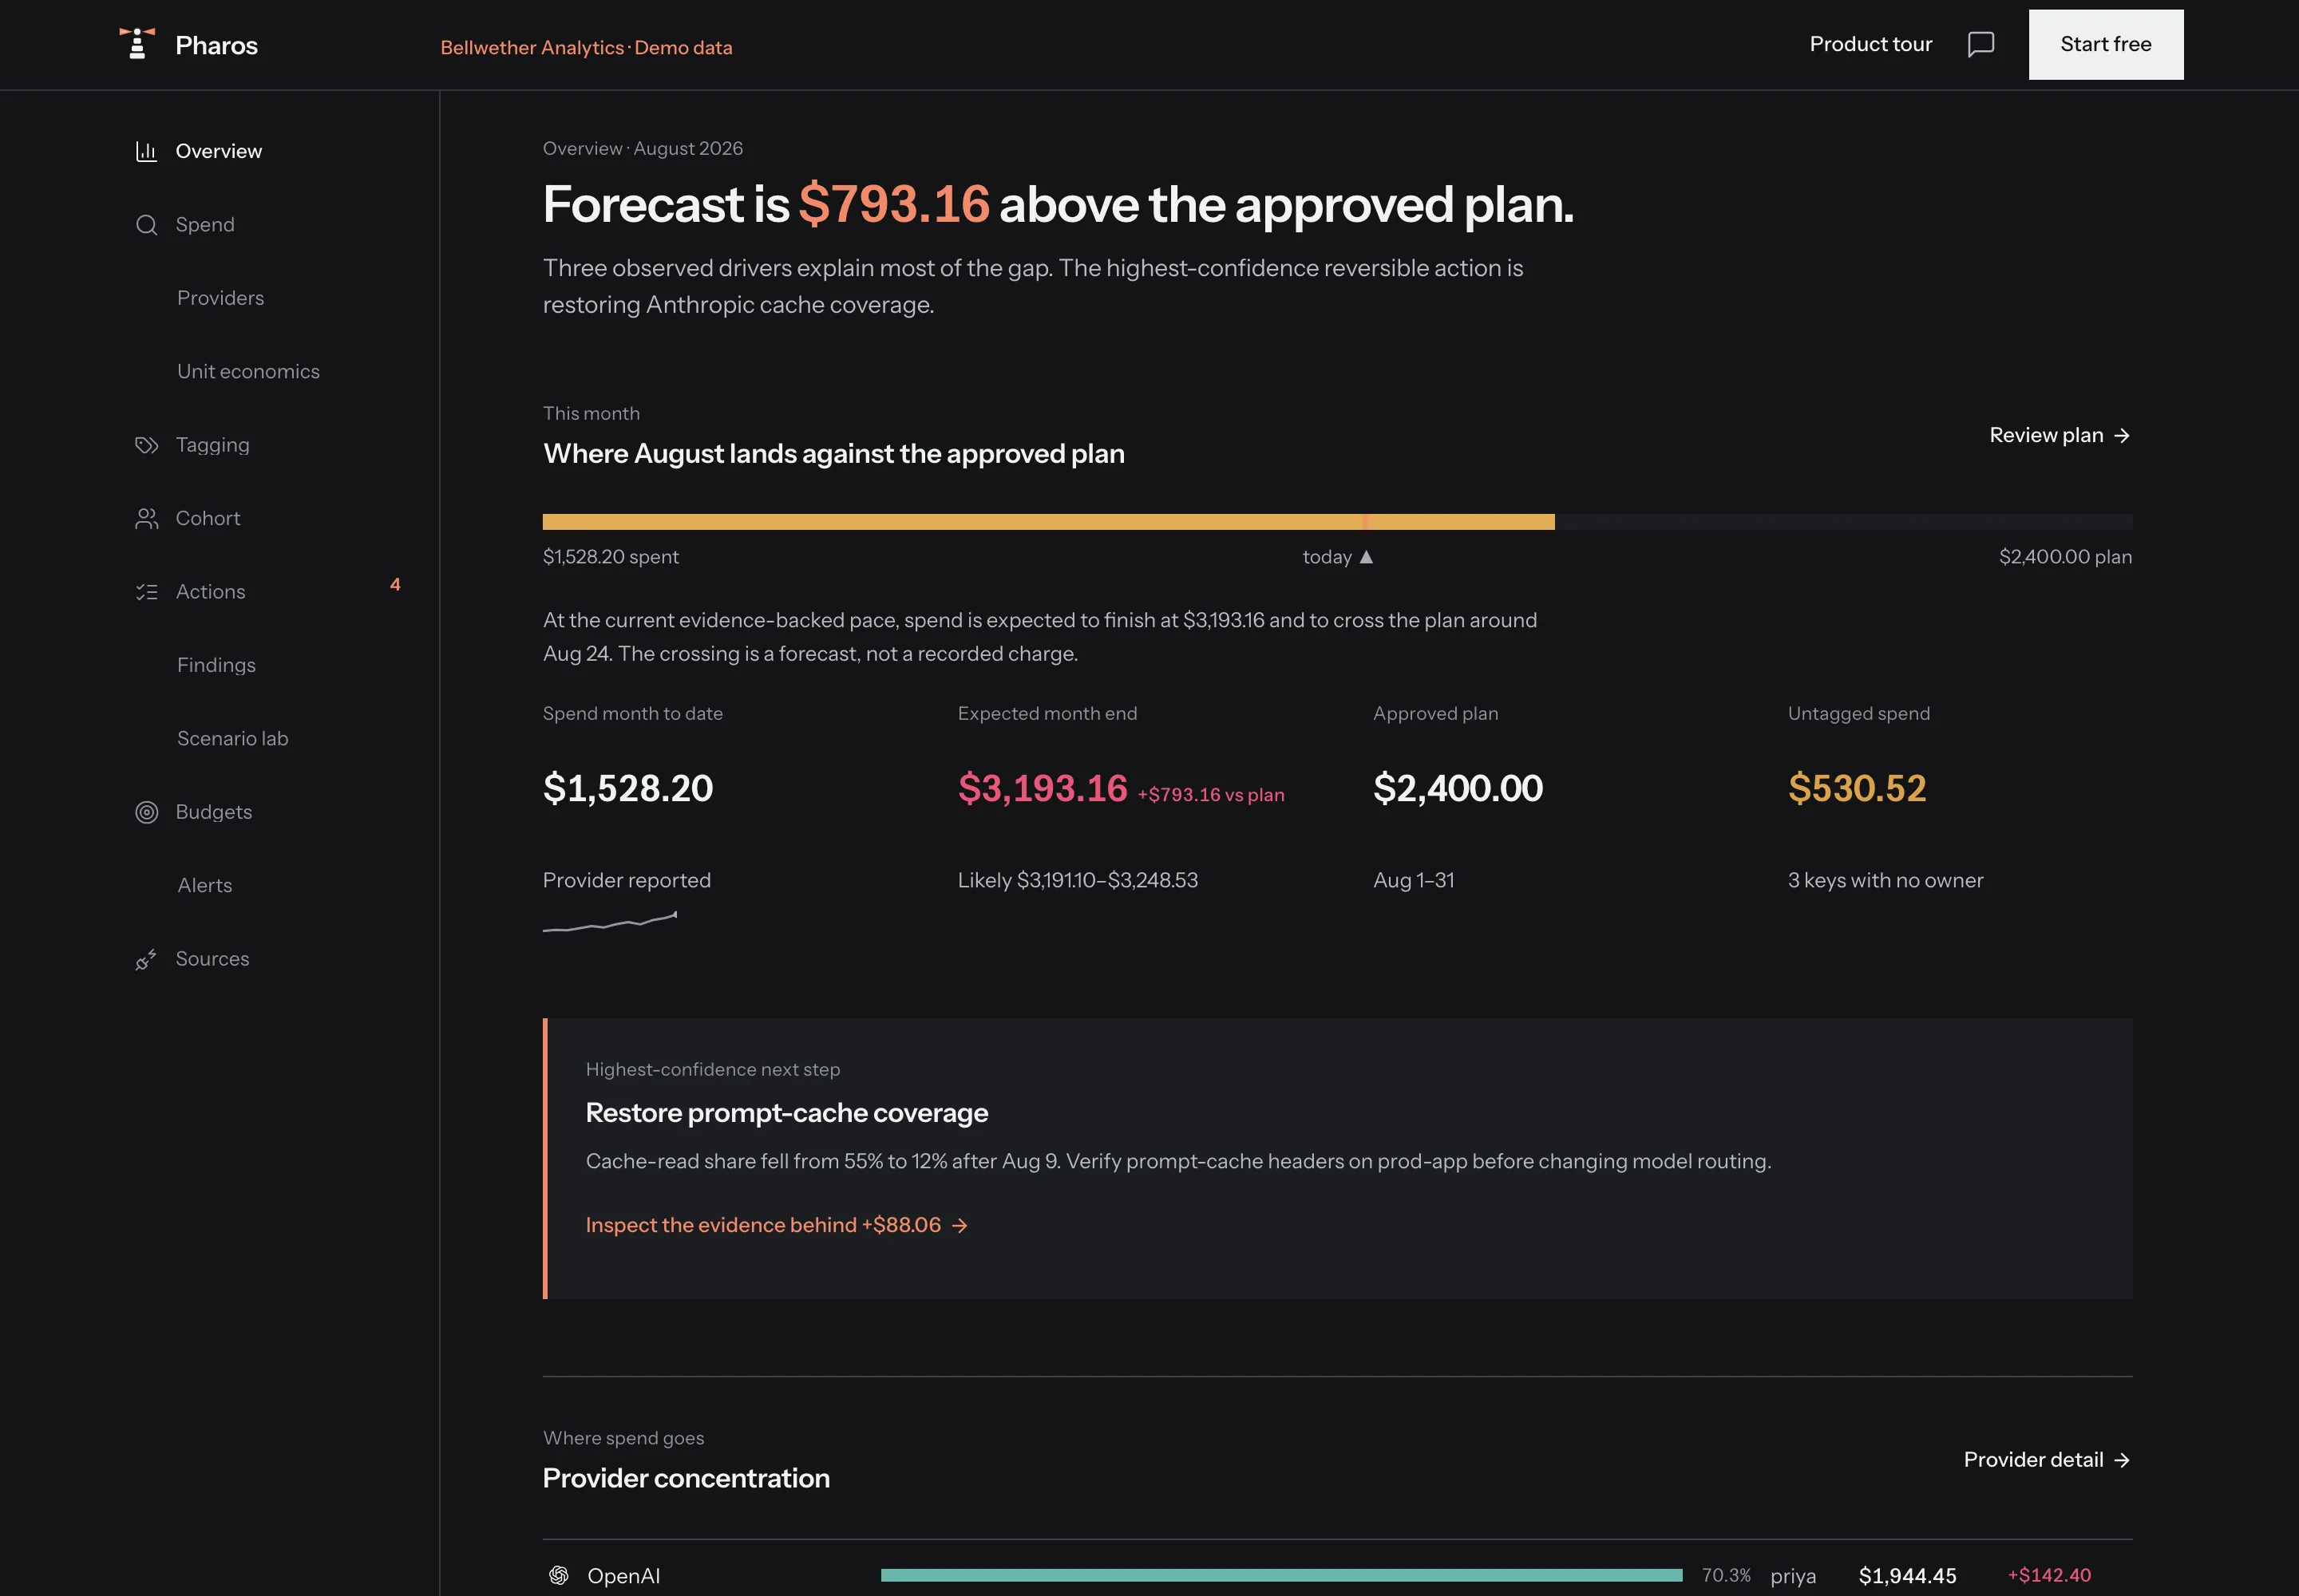Image resolution: width=2299 pixels, height=1596 pixels.
Task: Click the Spend magnifier icon
Action: pos(146,225)
